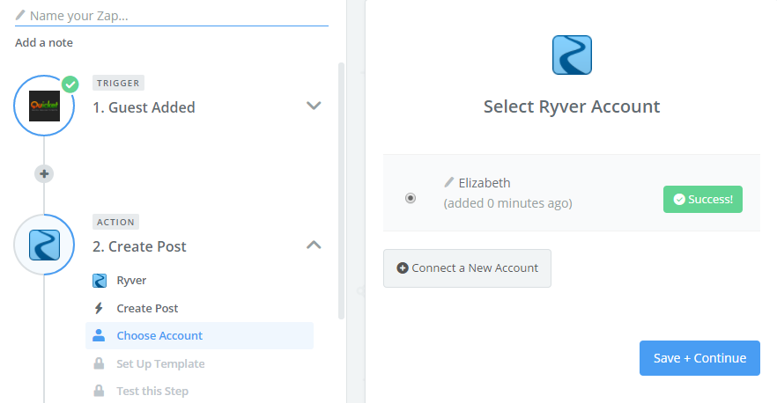Screen dimensions: 777x403
Task: Click the TRIGGER label tag
Action: [118, 84]
